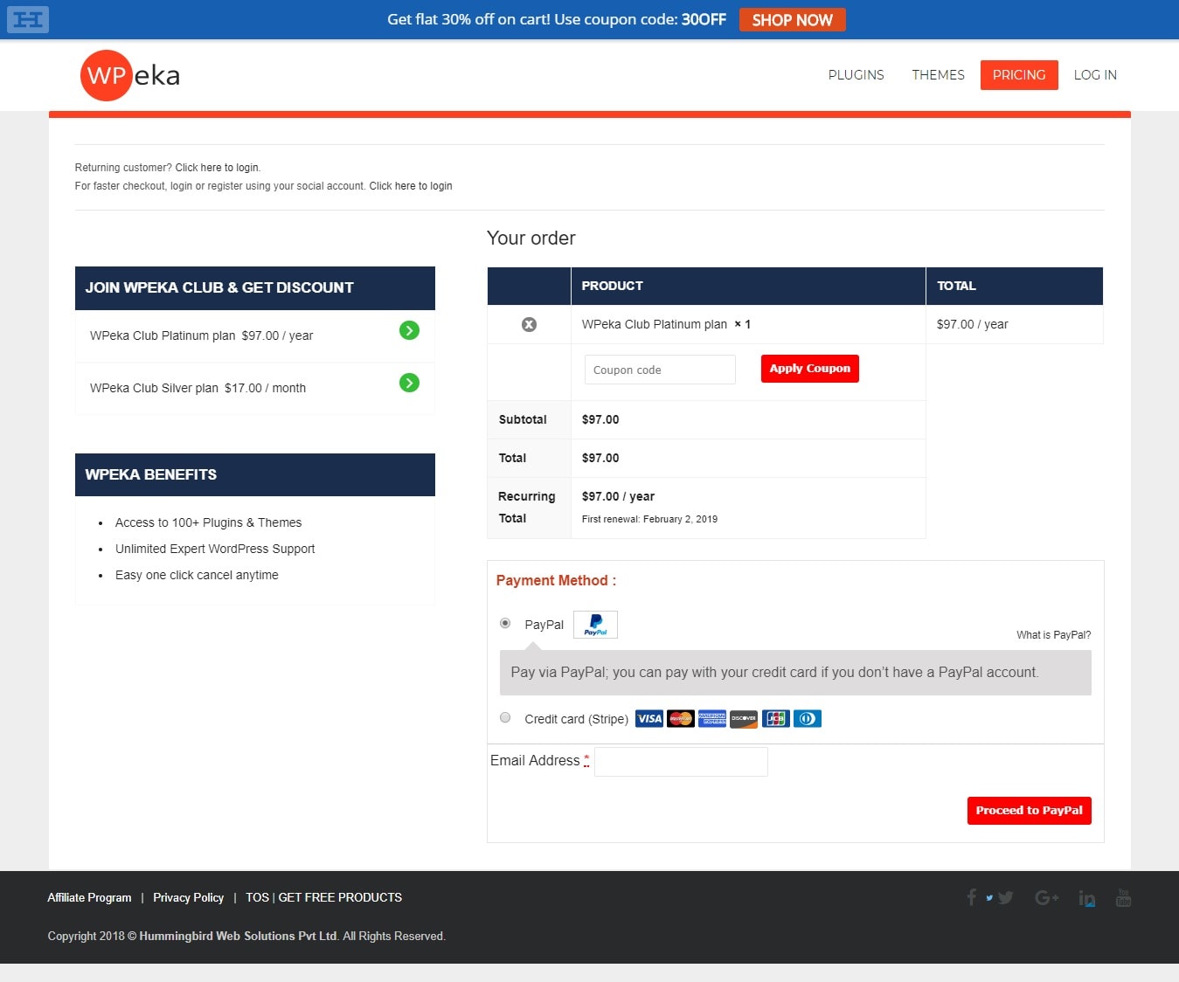Open the Privacy Policy footer link
The width and height of the screenshot is (1179, 982).
click(188, 897)
